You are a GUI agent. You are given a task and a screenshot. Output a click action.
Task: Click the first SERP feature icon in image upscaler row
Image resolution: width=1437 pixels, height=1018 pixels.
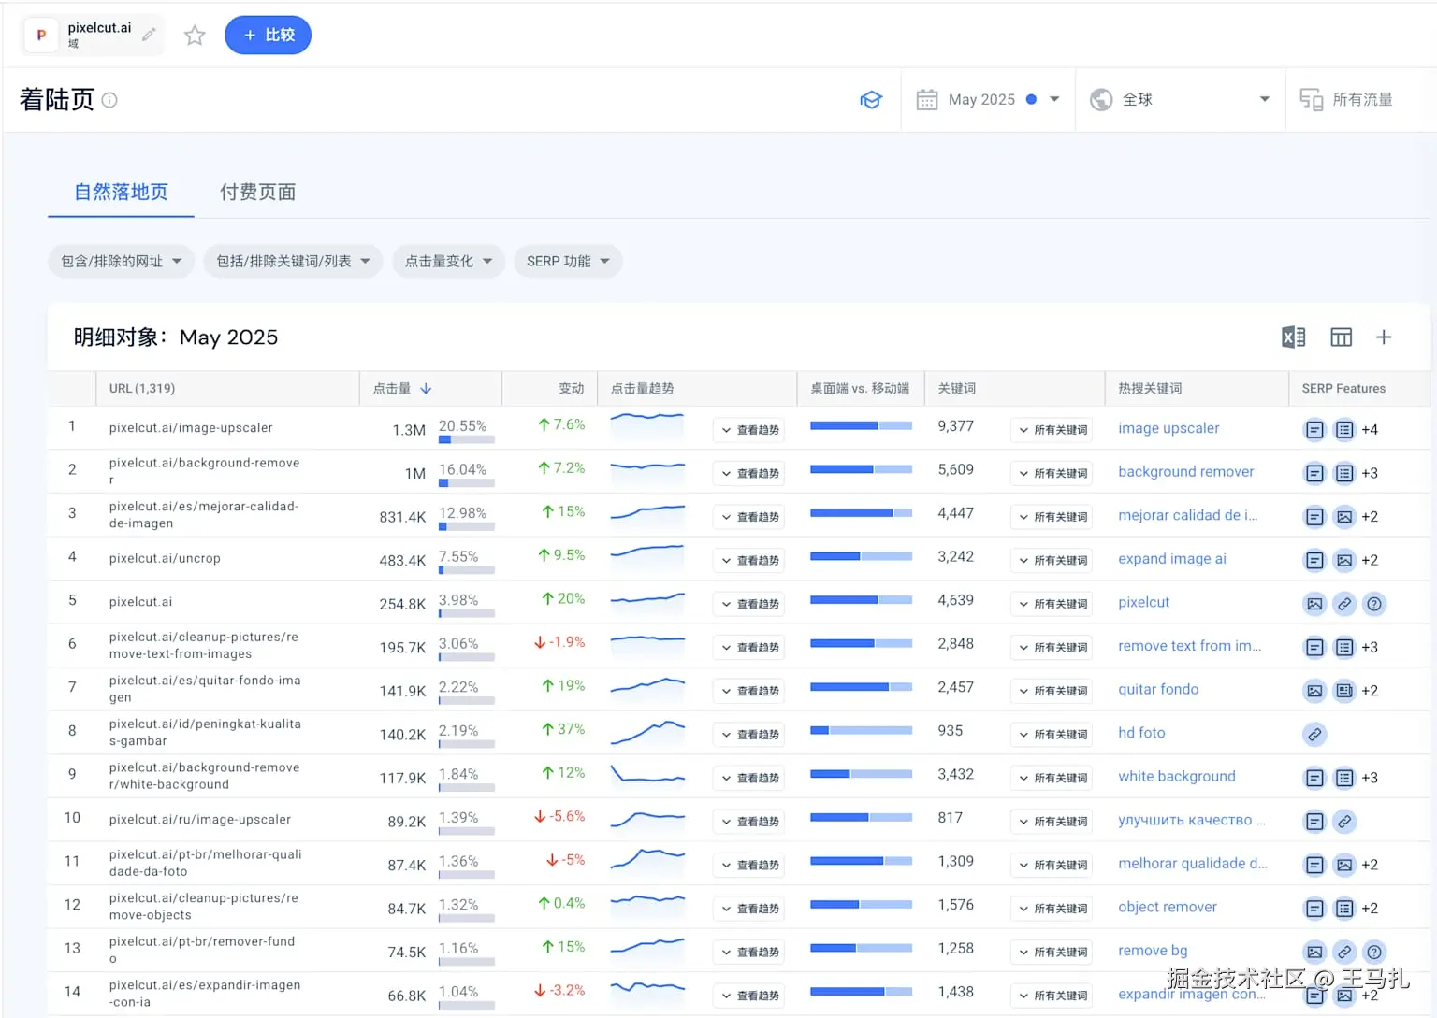pyautogui.click(x=1314, y=430)
